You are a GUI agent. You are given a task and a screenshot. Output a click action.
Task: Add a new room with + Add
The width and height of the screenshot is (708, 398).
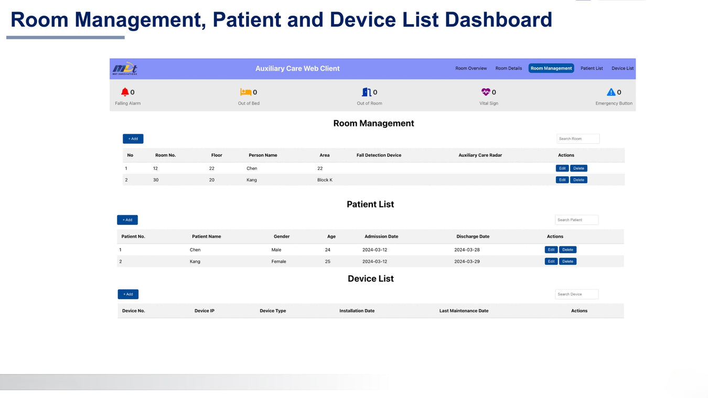[x=133, y=139]
